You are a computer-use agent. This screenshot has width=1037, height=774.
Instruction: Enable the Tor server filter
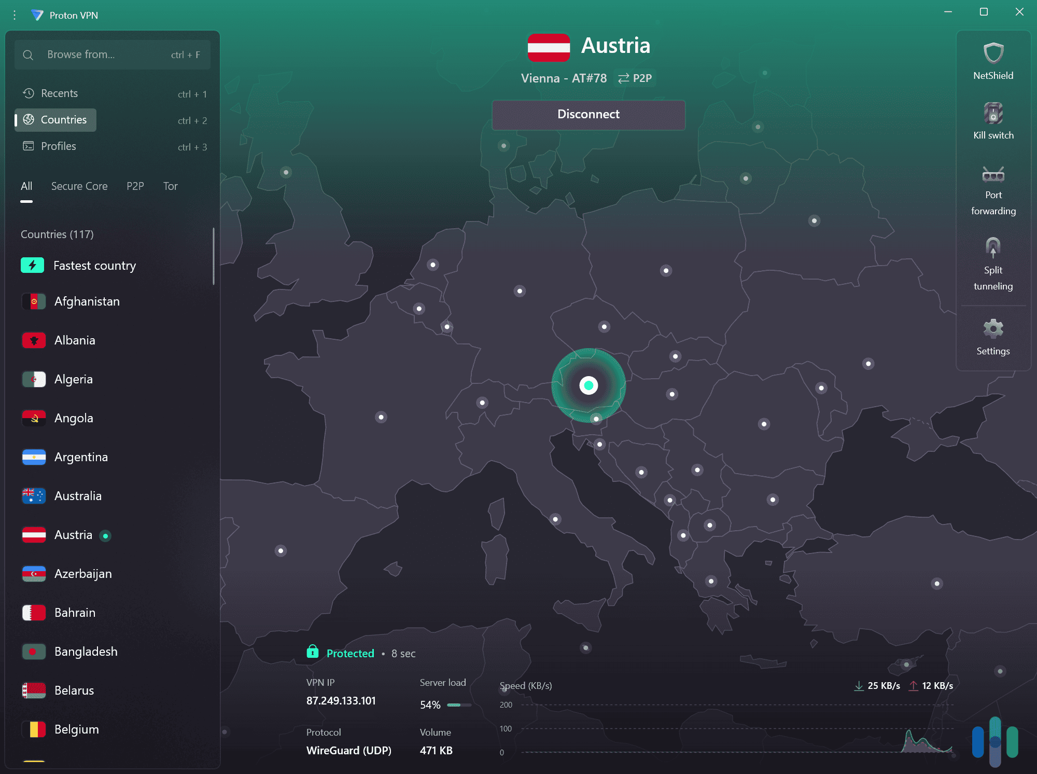[170, 186]
